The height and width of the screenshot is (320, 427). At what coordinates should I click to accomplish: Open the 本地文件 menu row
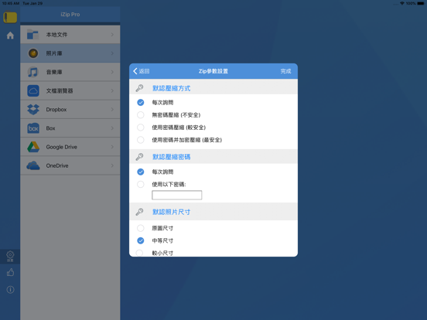click(x=70, y=35)
